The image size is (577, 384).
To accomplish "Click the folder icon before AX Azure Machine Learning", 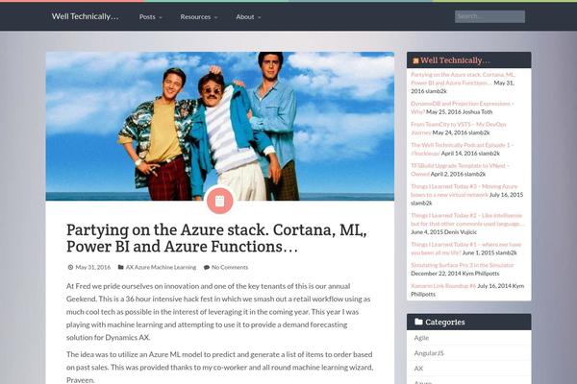I will click(x=121, y=267).
